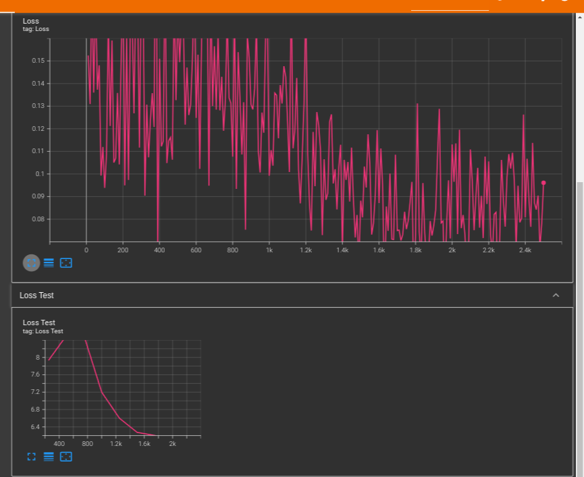This screenshot has height=477, width=584.
Task: Click the scrollbar up arrow
Action: click(x=579, y=18)
